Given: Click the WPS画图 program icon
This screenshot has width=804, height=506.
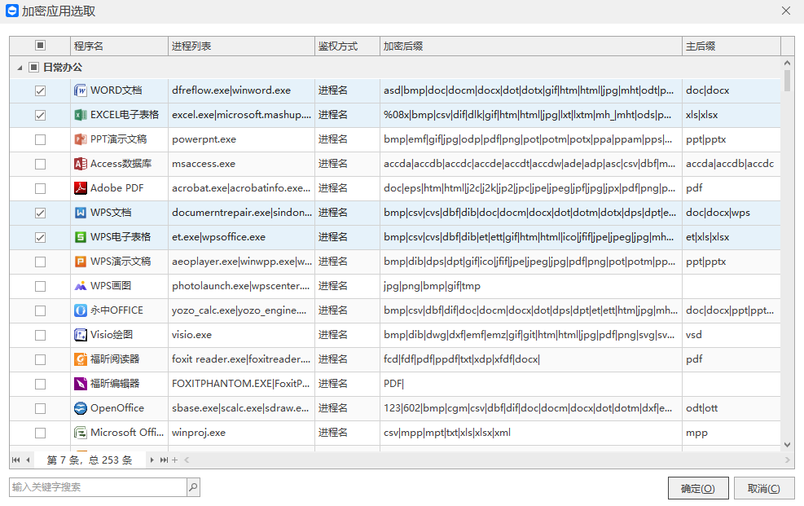Looking at the screenshot, I should point(81,286).
